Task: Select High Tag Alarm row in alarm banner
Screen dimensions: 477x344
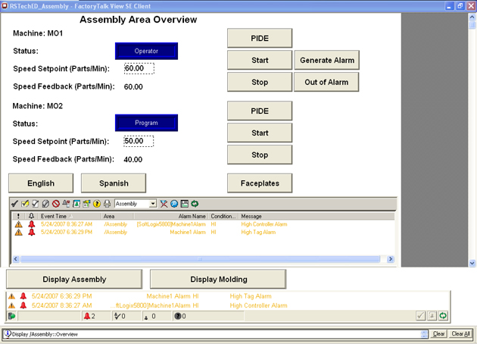Action: 228,296
